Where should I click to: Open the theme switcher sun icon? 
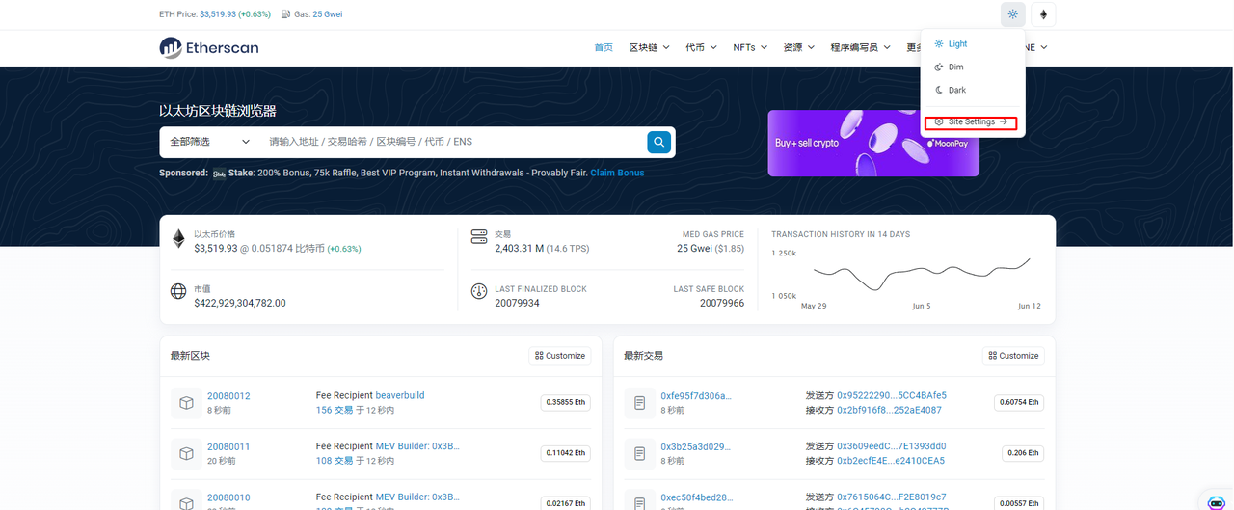(1012, 14)
